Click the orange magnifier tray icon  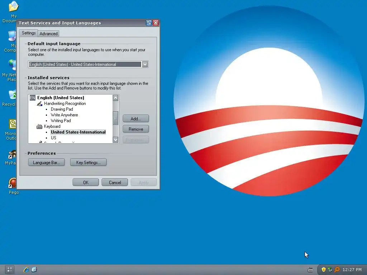tap(337, 270)
